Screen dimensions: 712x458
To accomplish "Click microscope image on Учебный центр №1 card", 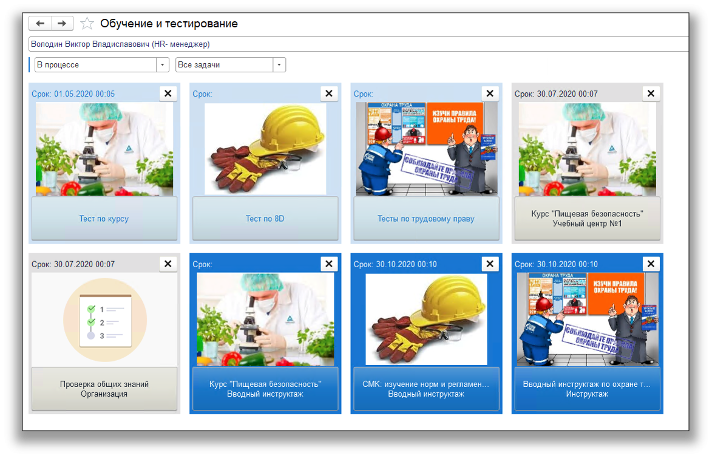I will 587,149.
